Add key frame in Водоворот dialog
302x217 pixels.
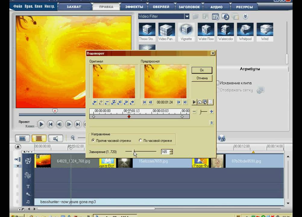pos(101,102)
